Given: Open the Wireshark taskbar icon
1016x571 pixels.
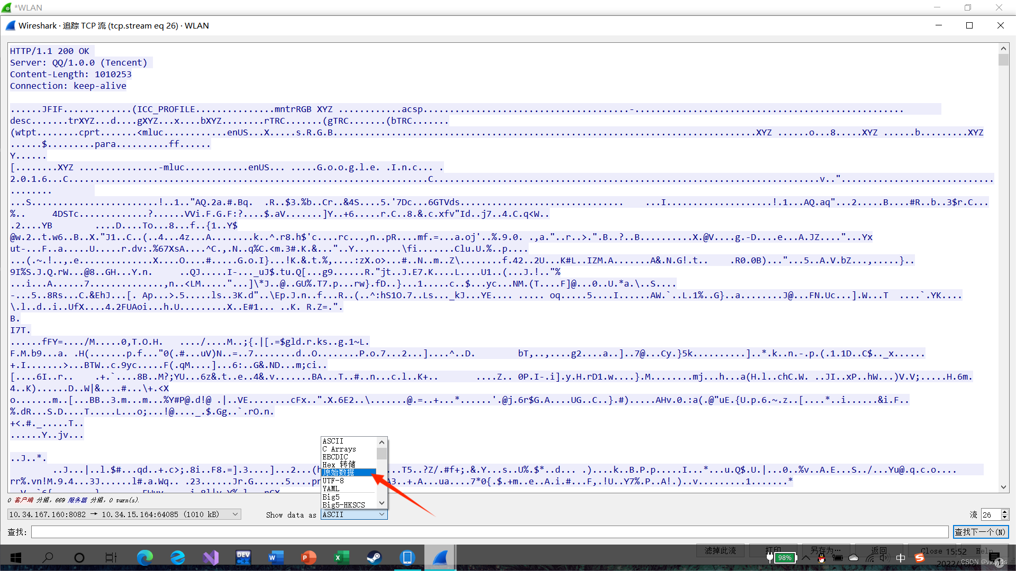Looking at the screenshot, I should pos(440,557).
